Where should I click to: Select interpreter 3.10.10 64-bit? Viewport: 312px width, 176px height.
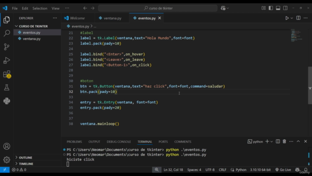pos(260,170)
